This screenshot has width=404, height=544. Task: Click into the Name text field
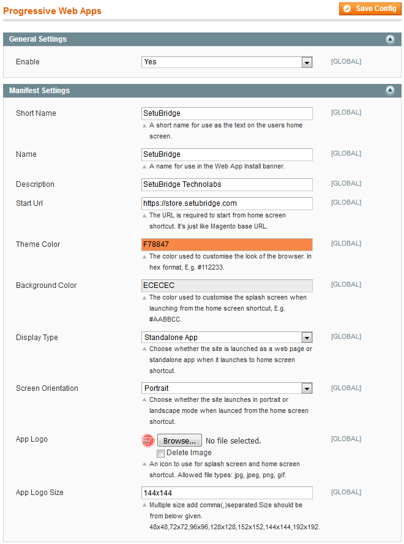coord(226,154)
